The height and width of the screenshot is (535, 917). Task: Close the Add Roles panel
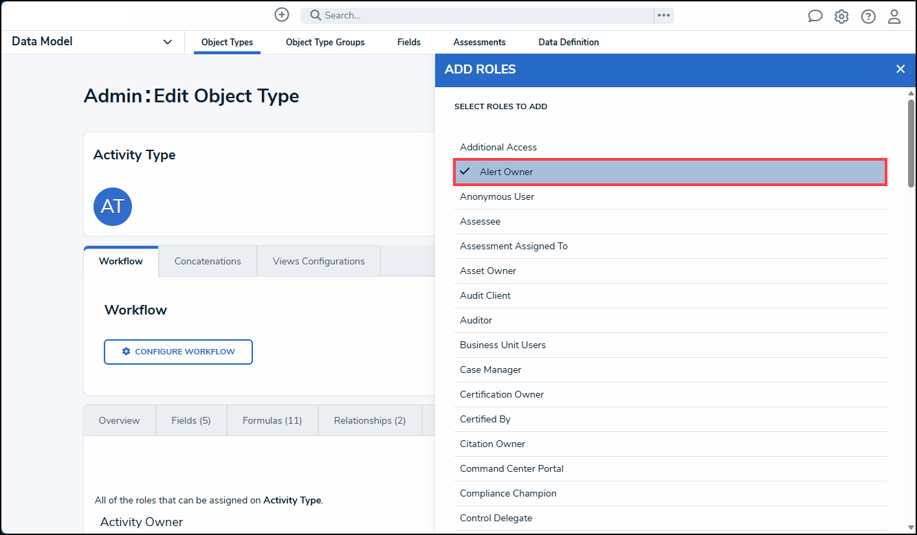pos(900,69)
